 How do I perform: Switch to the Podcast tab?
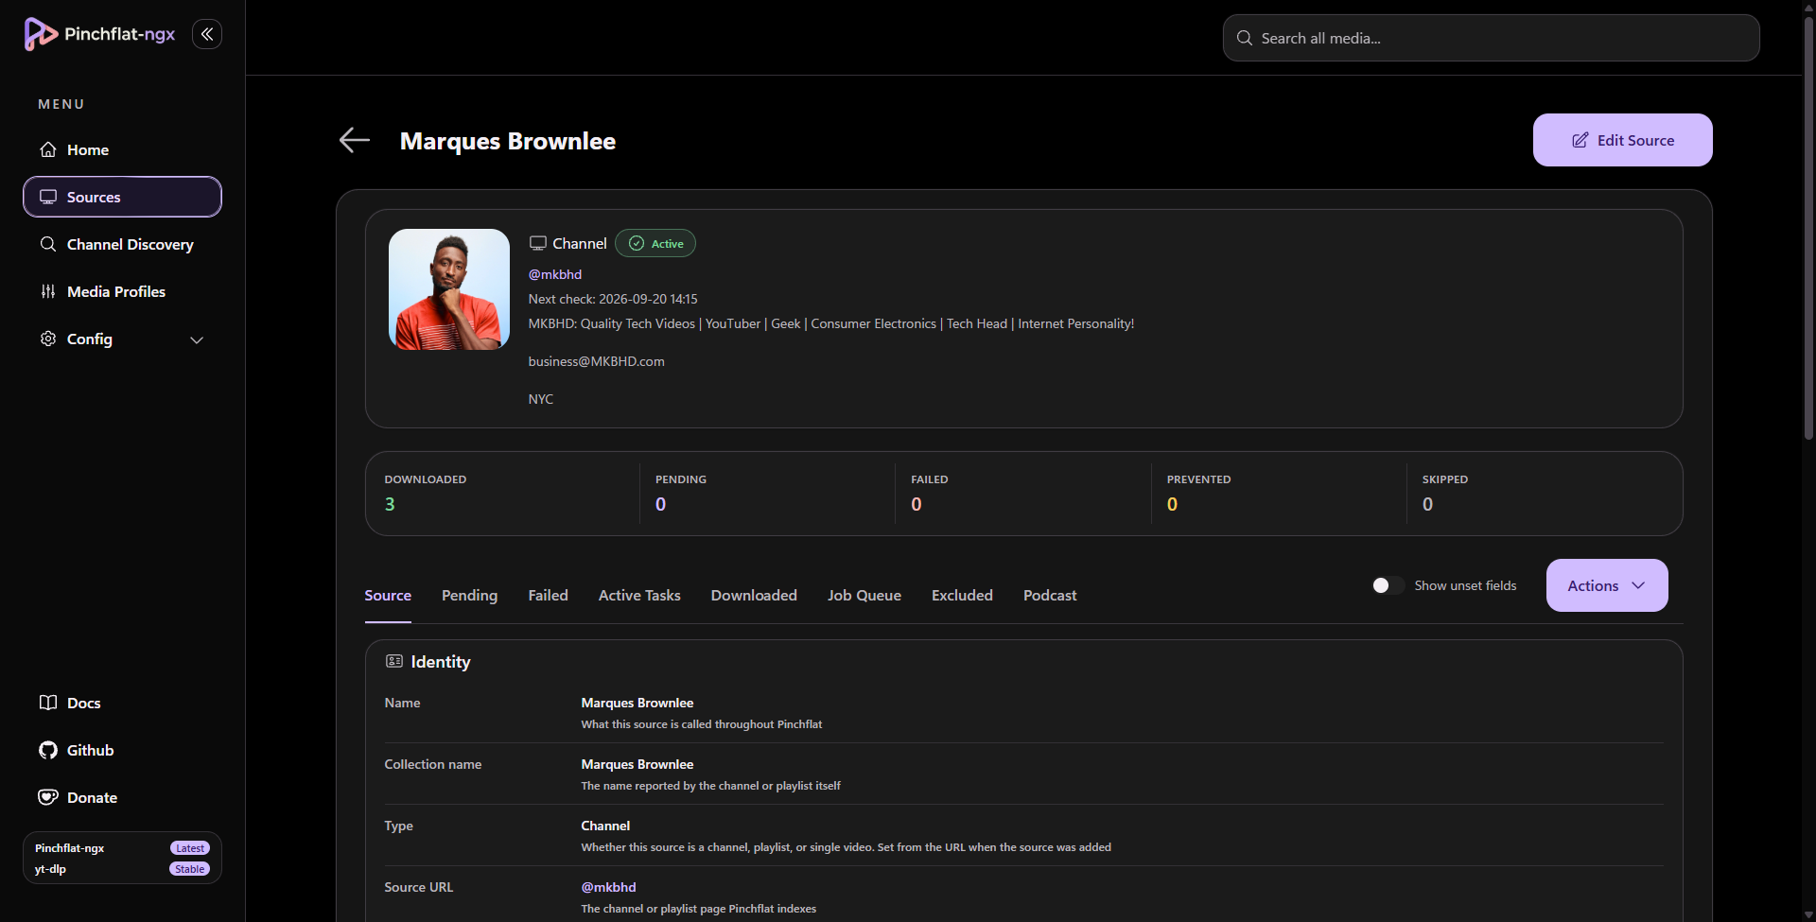click(1050, 595)
